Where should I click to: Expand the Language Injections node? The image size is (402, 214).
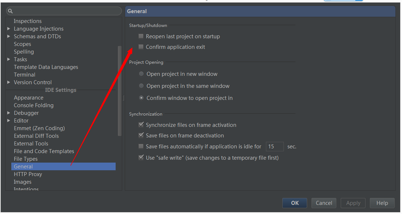(x=9, y=29)
